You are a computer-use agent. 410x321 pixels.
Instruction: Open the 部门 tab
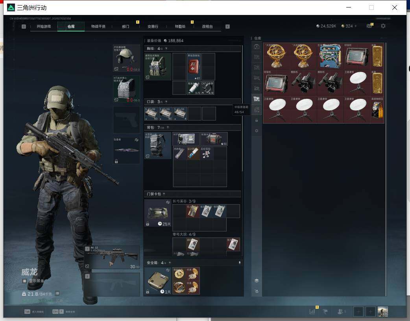tap(126, 26)
